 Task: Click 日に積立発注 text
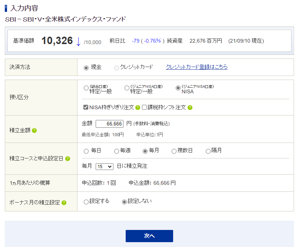pos(132,166)
